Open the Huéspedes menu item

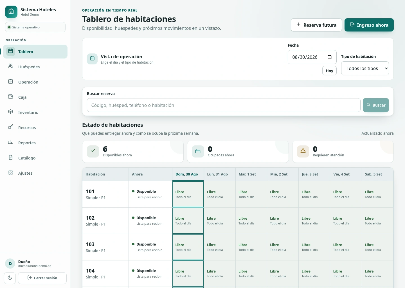(x=35, y=67)
